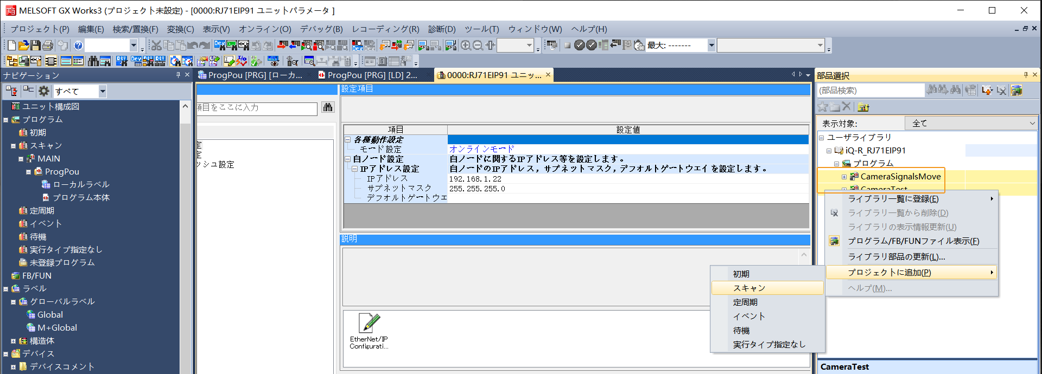Expand the CameraSignalsMove library item
Image resolution: width=1042 pixels, height=374 pixels.
tap(844, 177)
